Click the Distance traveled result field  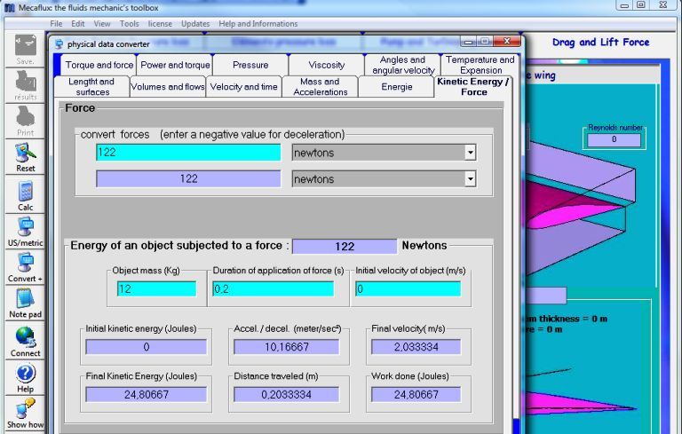(x=286, y=394)
